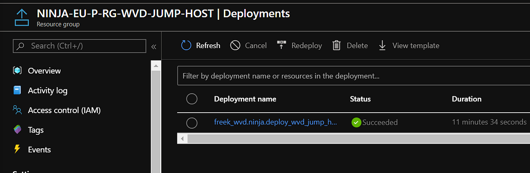Screen dimensions: 530x173
Task: Click the sidebar scroll up arrow
Action: (155, 66)
